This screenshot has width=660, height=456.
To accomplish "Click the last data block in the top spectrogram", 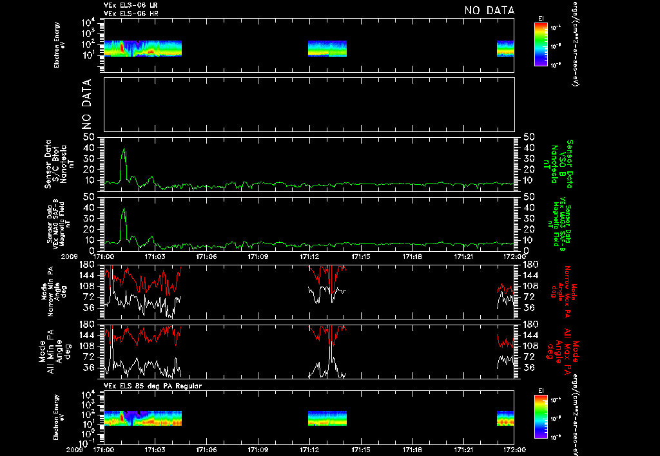I will [505, 48].
